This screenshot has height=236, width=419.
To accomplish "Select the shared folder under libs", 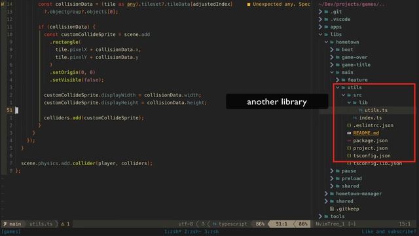I will pos(345,201).
